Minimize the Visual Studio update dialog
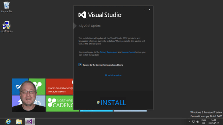The width and height of the screenshot is (223, 125). pyautogui.click(x=145, y=10)
